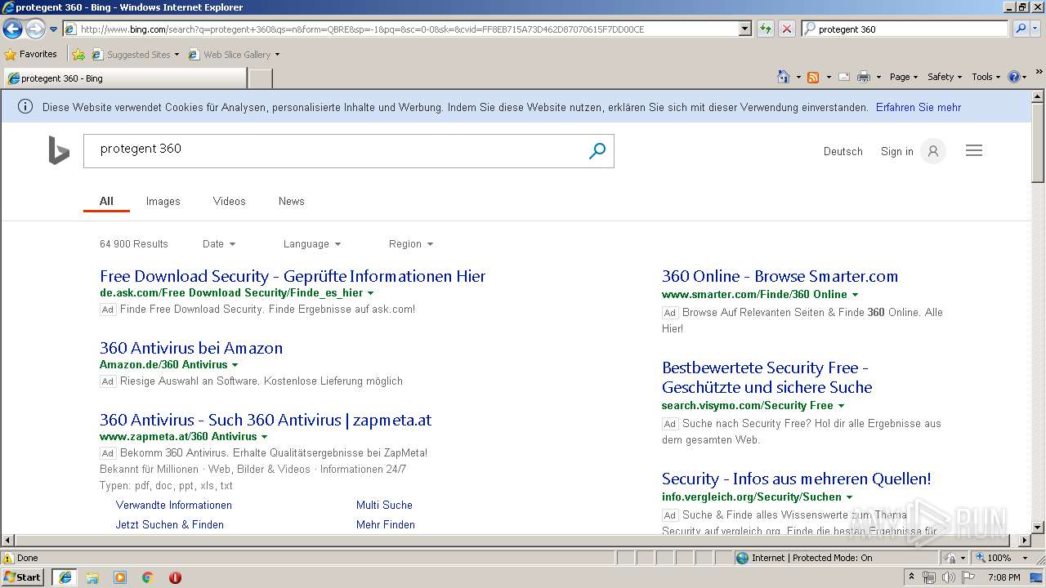
Task: Click the Internet Explorer taskbar icon
Action: [65, 577]
